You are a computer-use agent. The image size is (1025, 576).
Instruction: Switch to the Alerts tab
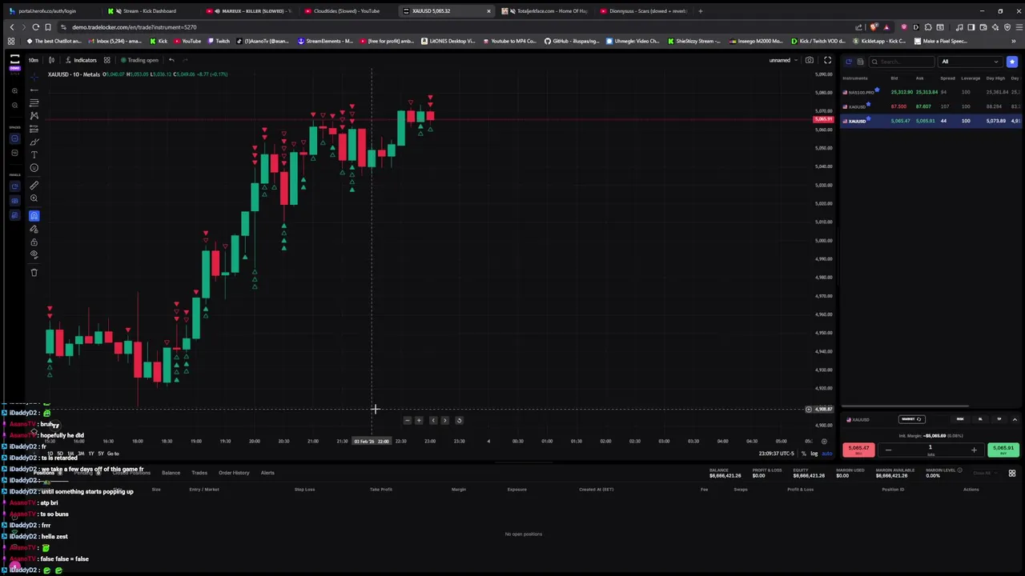pos(267,473)
